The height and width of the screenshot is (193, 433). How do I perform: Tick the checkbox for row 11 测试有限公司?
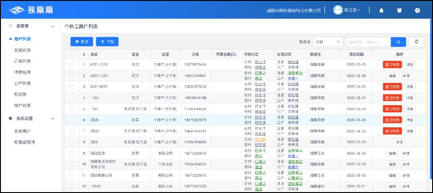pos(72,175)
